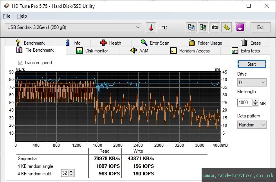Decrease 4 KB random multi queue depth
Screen dimensions: 276x182
click(71, 175)
